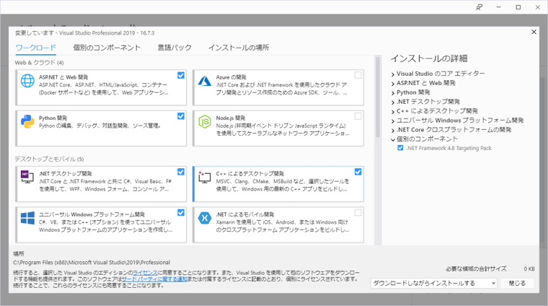
Task: Expand C++ によるデスクトップ開発 details node
Action: coord(393,112)
